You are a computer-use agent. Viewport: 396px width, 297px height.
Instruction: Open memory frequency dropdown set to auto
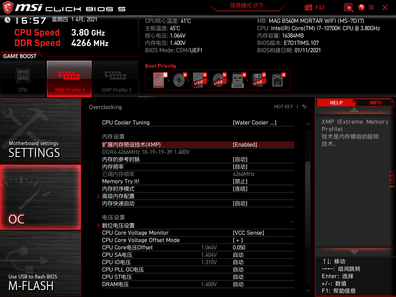click(240, 167)
